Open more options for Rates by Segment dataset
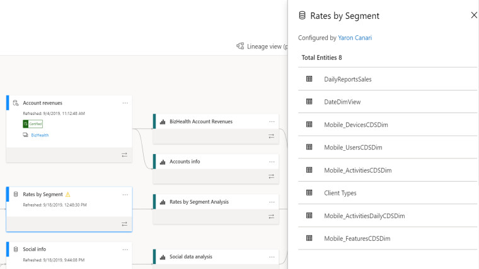This screenshot has width=479, height=269. coord(125,195)
